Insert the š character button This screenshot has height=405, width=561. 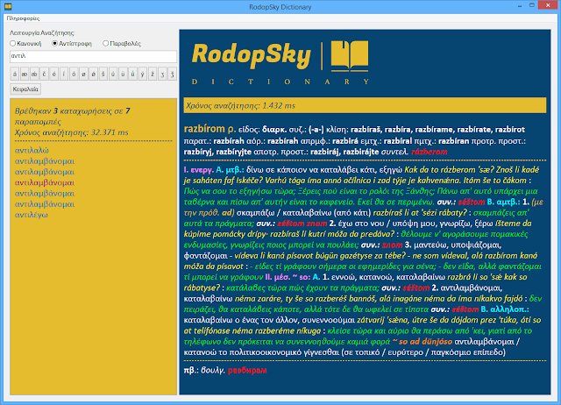click(103, 74)
